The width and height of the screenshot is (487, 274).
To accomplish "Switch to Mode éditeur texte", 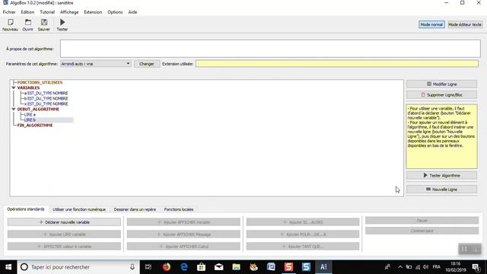I will [465, 24].
